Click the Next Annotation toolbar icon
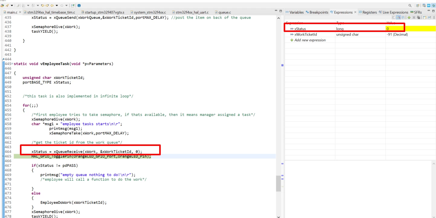 (24, 5)
